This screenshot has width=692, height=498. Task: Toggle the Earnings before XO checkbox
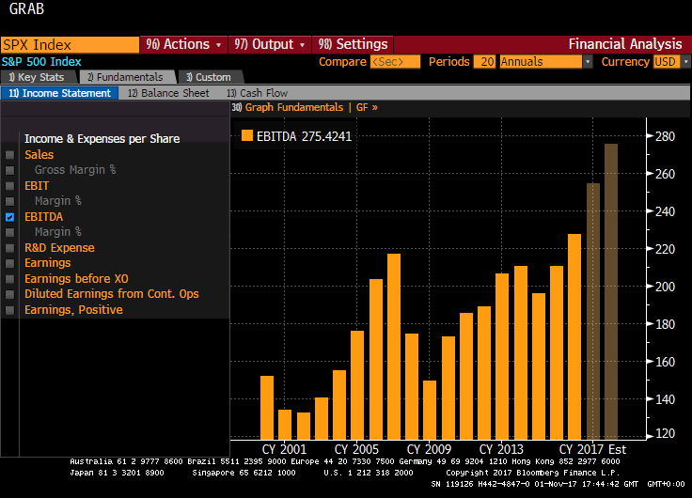point(9,279)
